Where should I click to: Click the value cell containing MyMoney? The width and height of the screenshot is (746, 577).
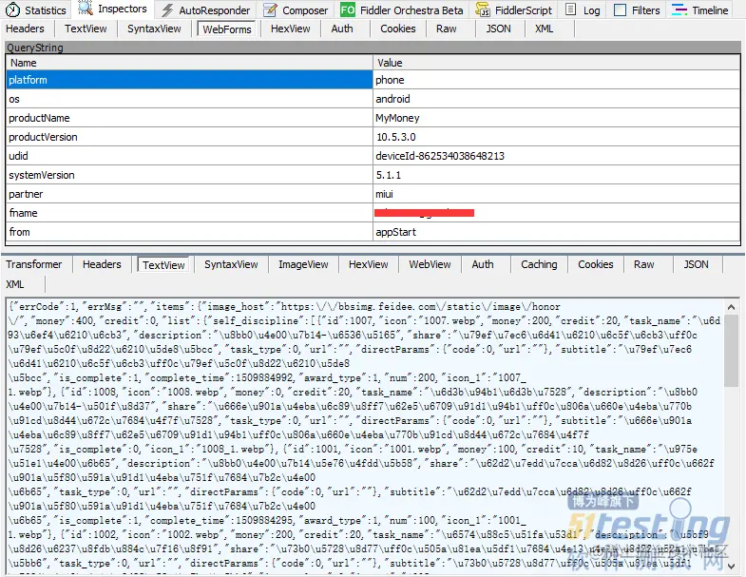(556, 118)
